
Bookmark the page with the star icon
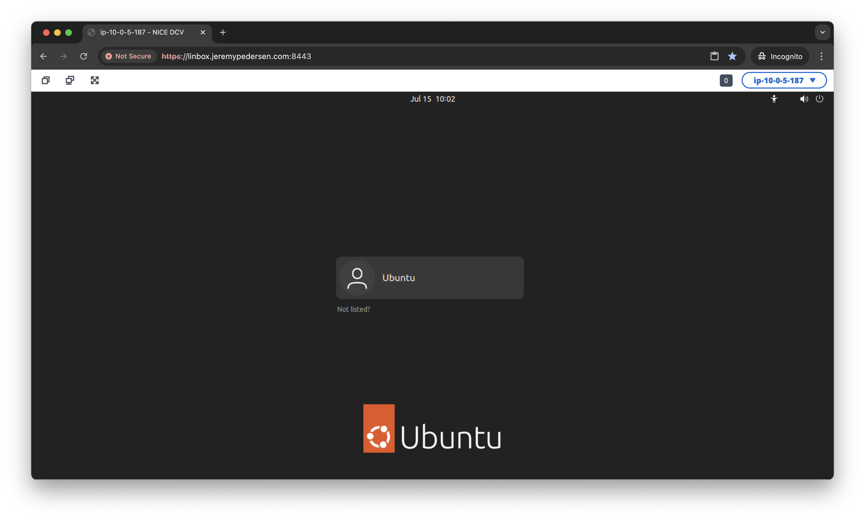(x=732, y=56)
